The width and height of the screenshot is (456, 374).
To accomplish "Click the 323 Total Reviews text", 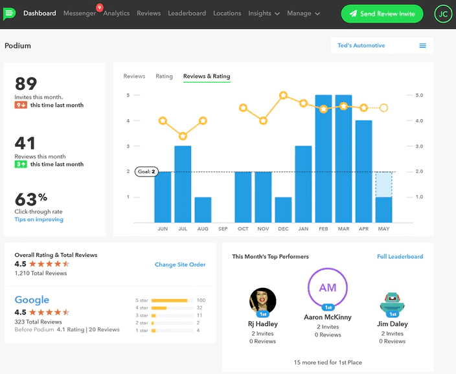I will click(38, 322).
